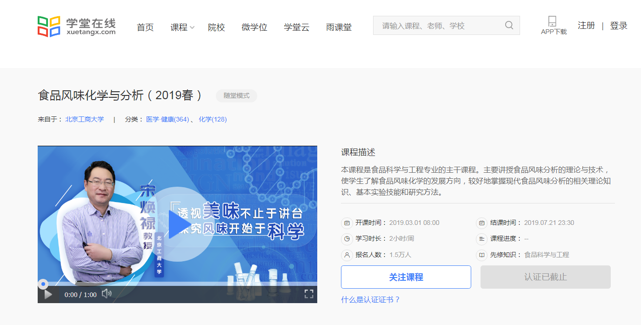The width and height of the screenshot is (641, 325).
Task: Go to the 首页 menu item
Action: [x=145, y=27]
